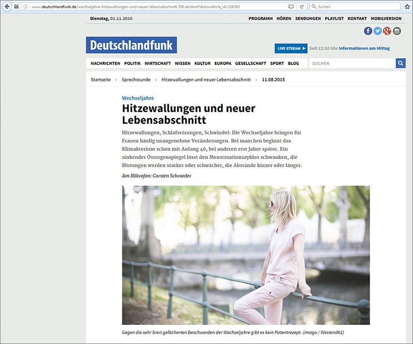Open the HÖREN menu item
This screenshot has height=344, width=413.
pyautogui.click(x=284, y=19)
